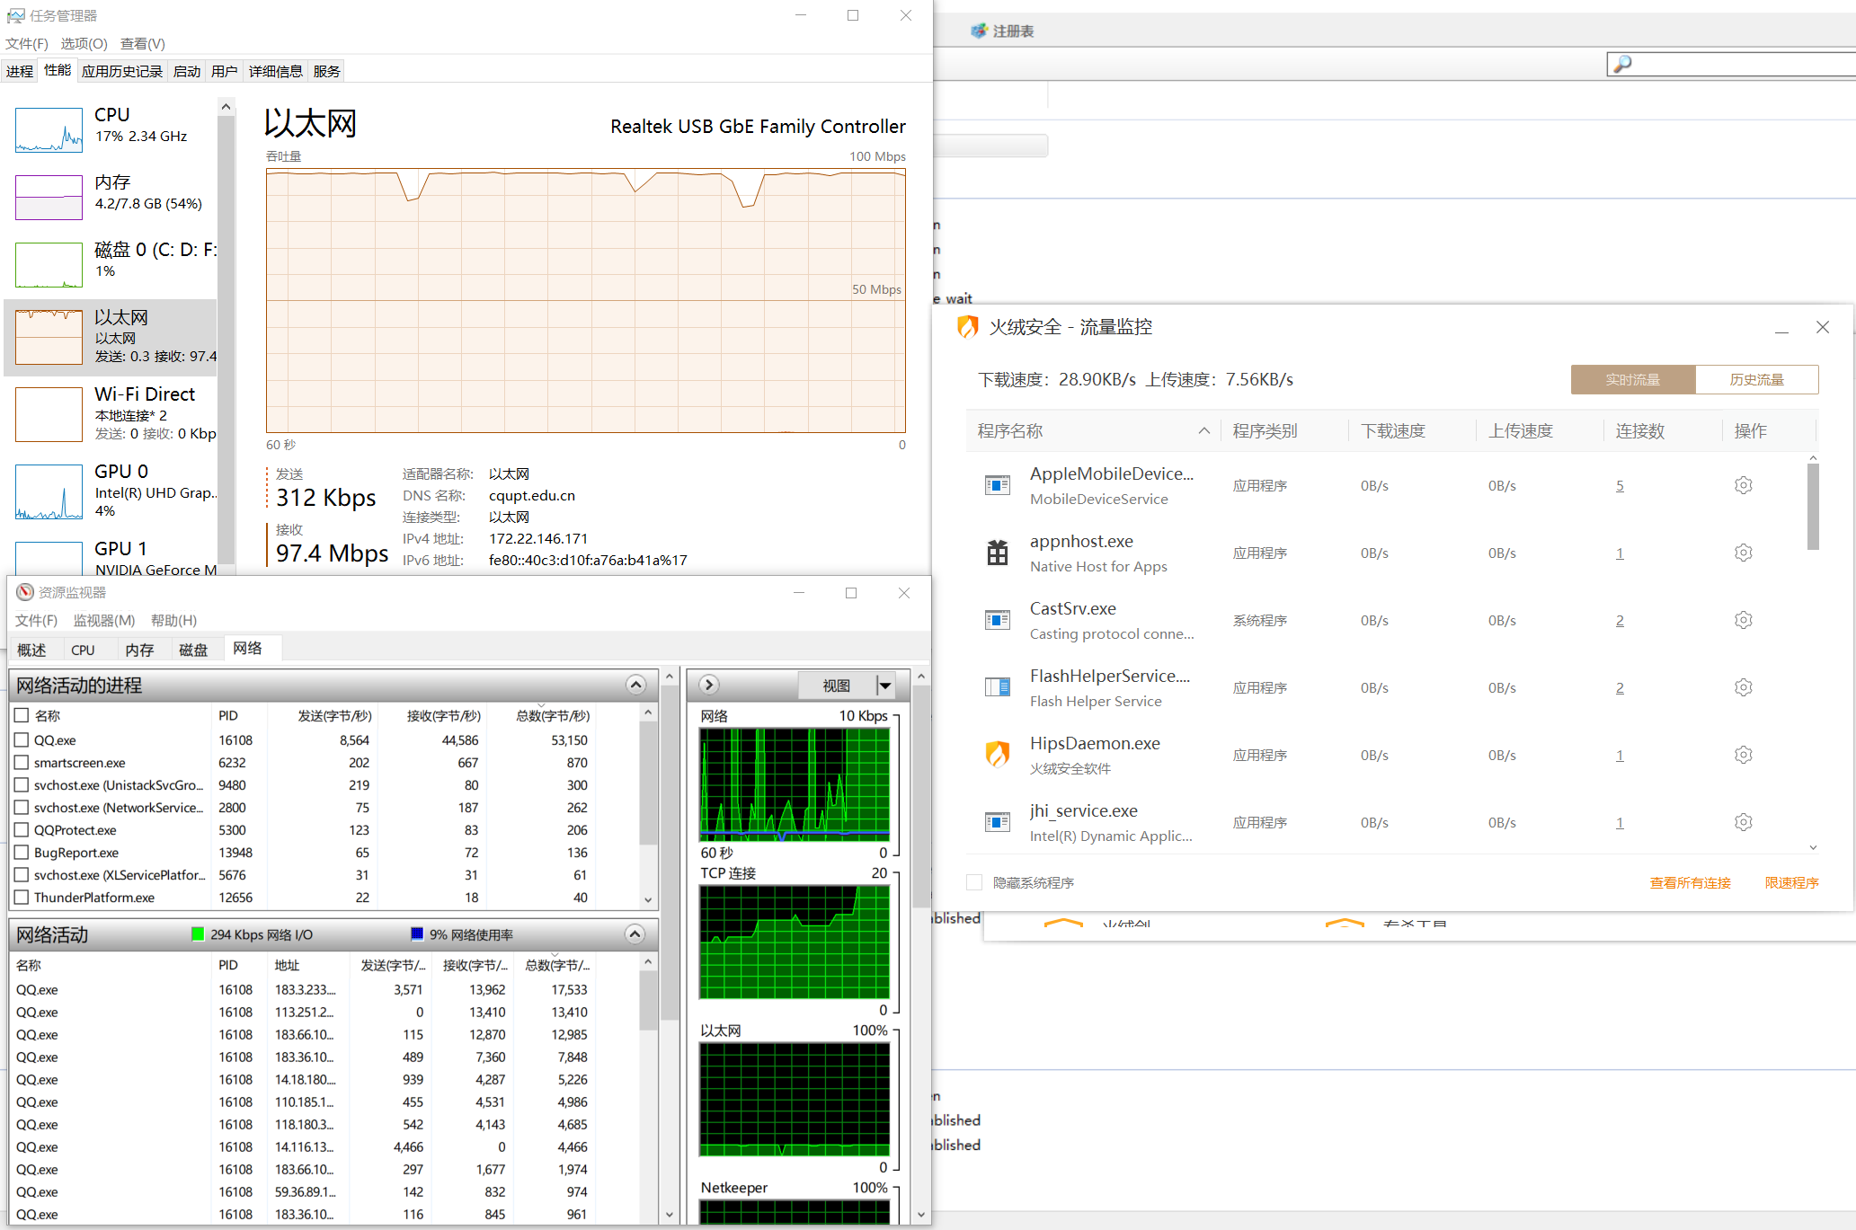Switch to the 启动 tab in Task Manager
The width and height of the screenshot is (1856, 1230).
[187, 71]
